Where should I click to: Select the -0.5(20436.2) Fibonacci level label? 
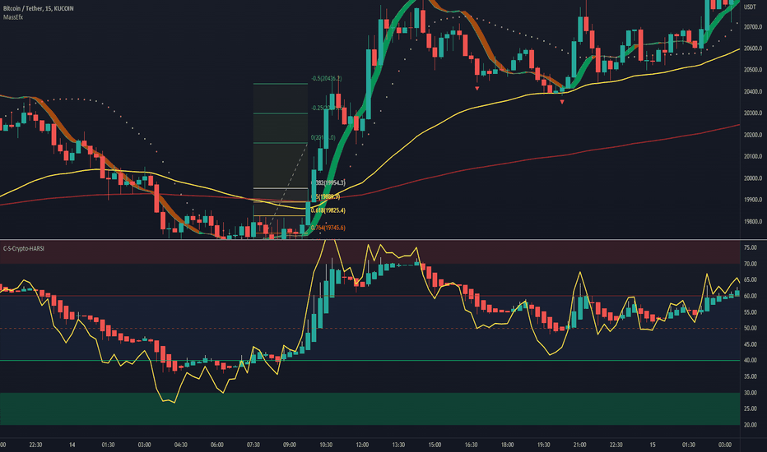pyautogui.click(x=326, y=79)
